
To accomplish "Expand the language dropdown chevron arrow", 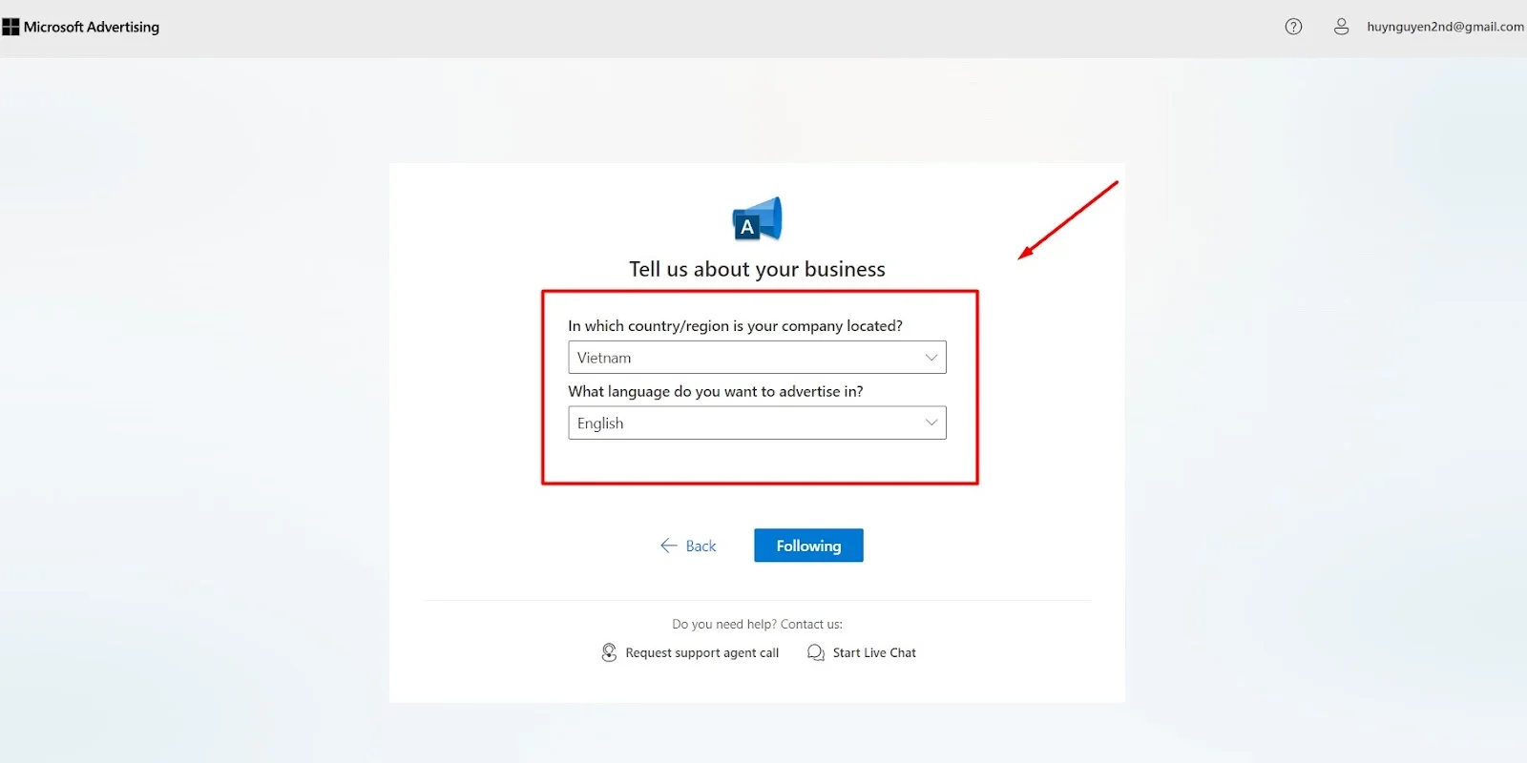I will click(x=931, y=423).
